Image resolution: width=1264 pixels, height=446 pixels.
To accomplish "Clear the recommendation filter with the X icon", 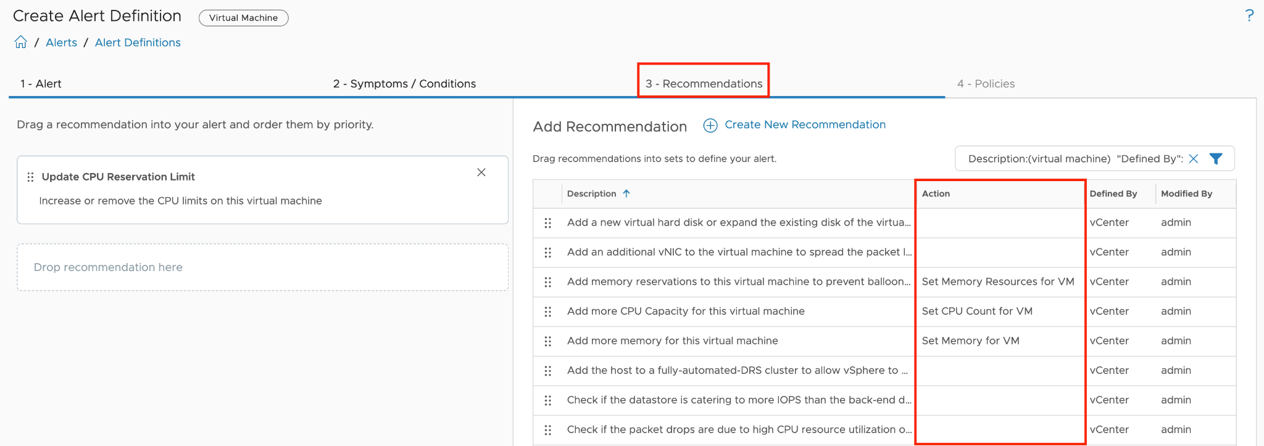I will (x=1194, y=159).
